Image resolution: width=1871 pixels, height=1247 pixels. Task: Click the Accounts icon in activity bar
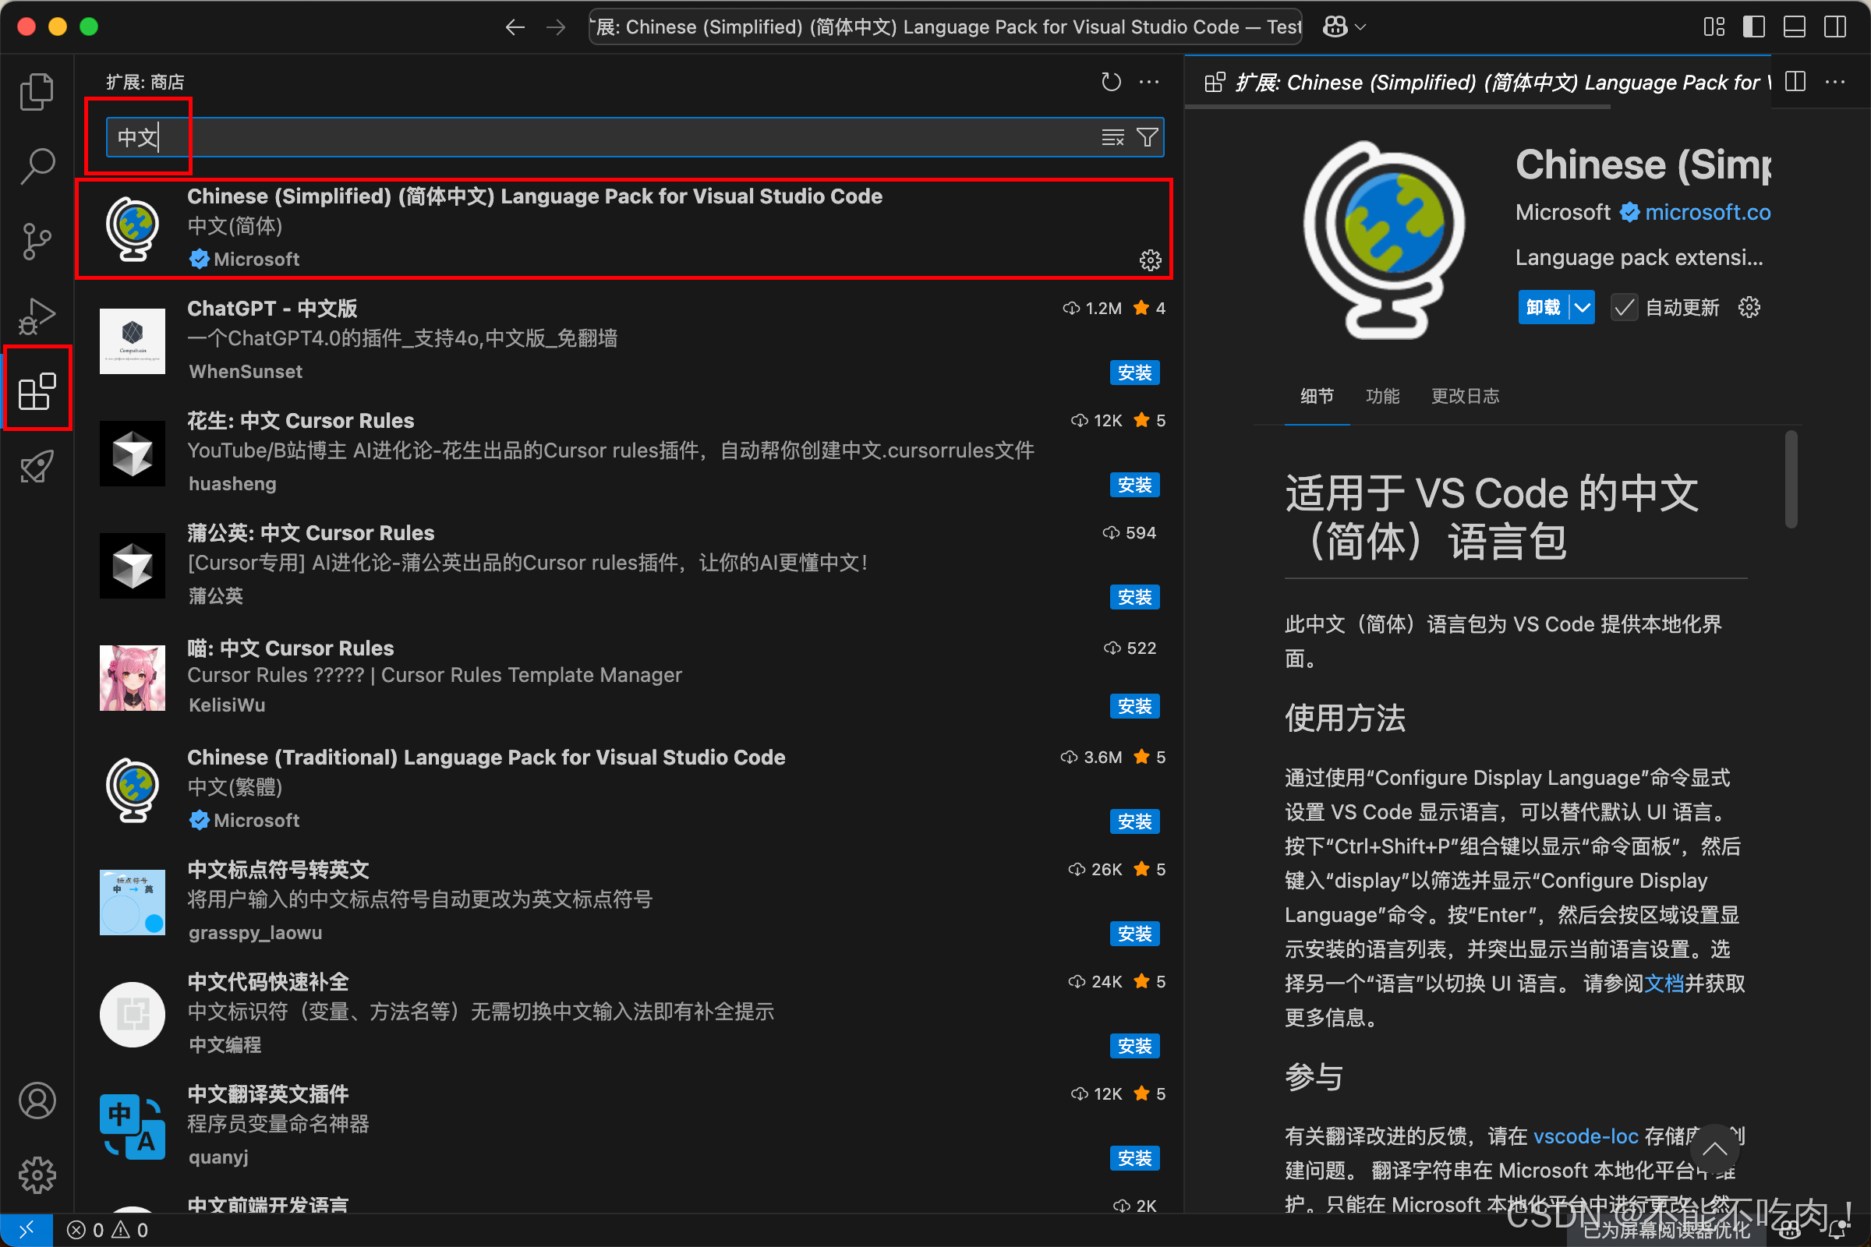37,1100
